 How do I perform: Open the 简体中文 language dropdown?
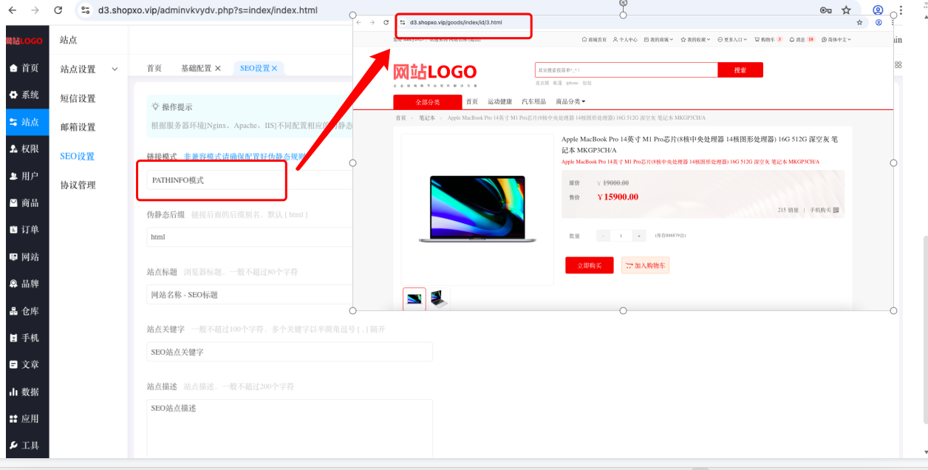(x=836, y=40)
